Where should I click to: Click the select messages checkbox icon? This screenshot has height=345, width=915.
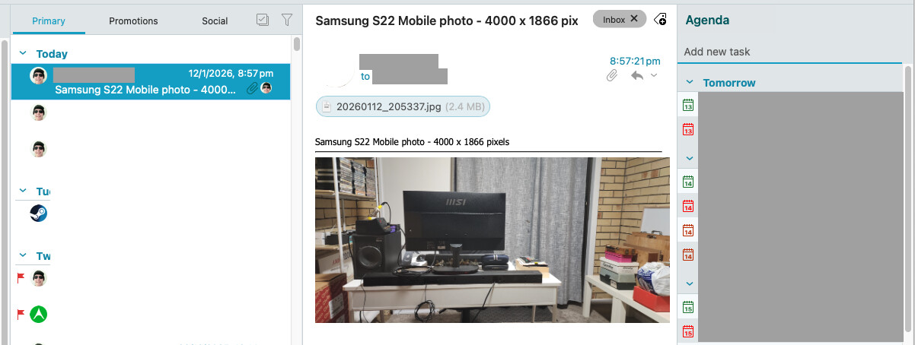pos(263,21)
